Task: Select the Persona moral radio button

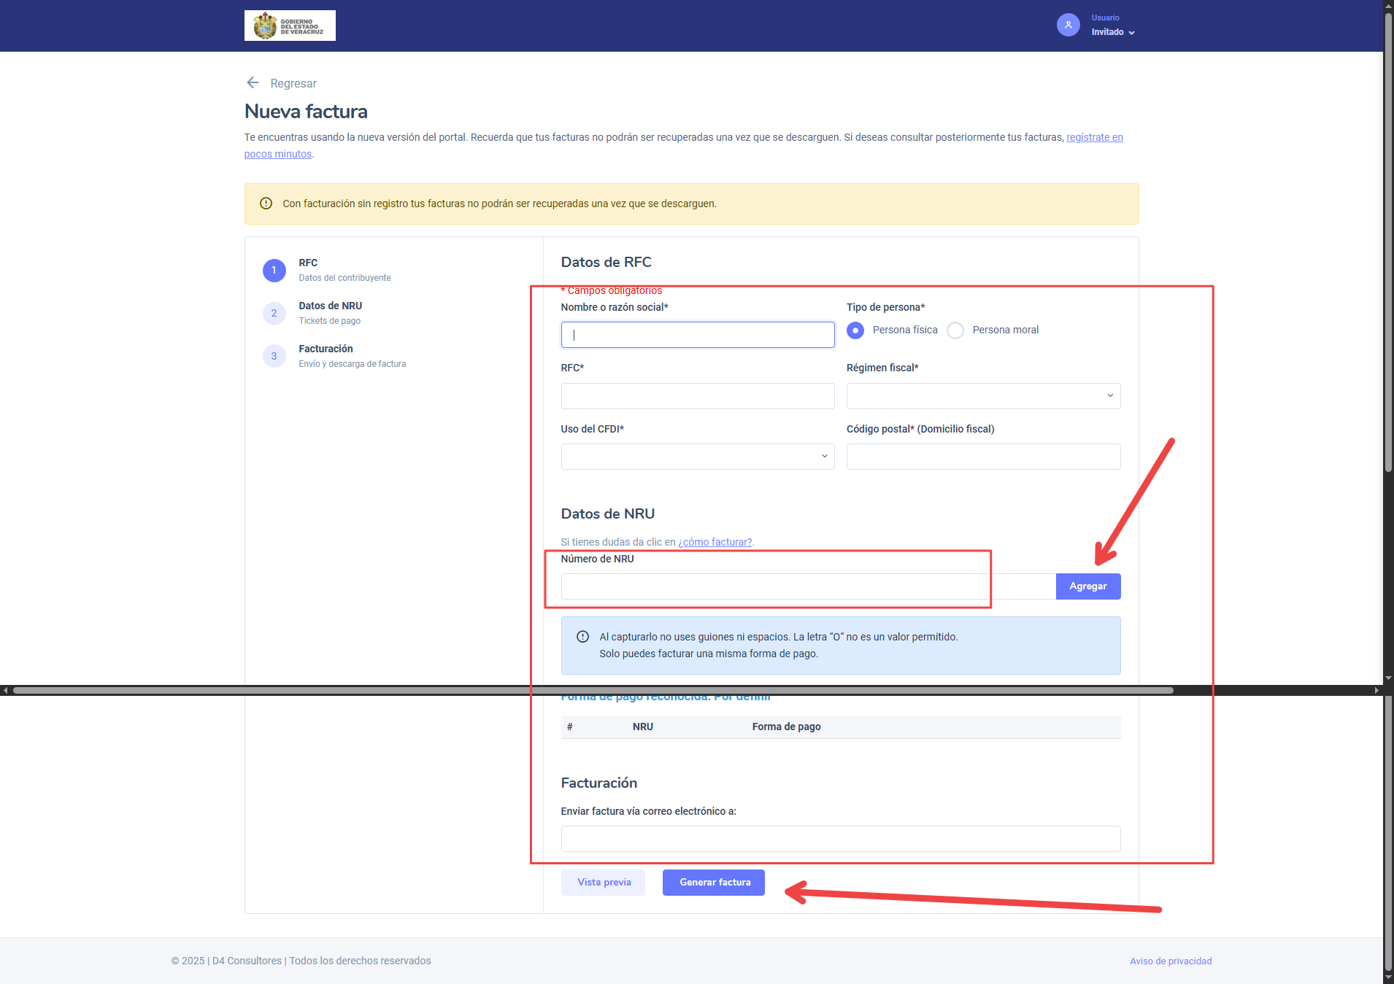Action: pyautogui.click(x=955, y=330)
